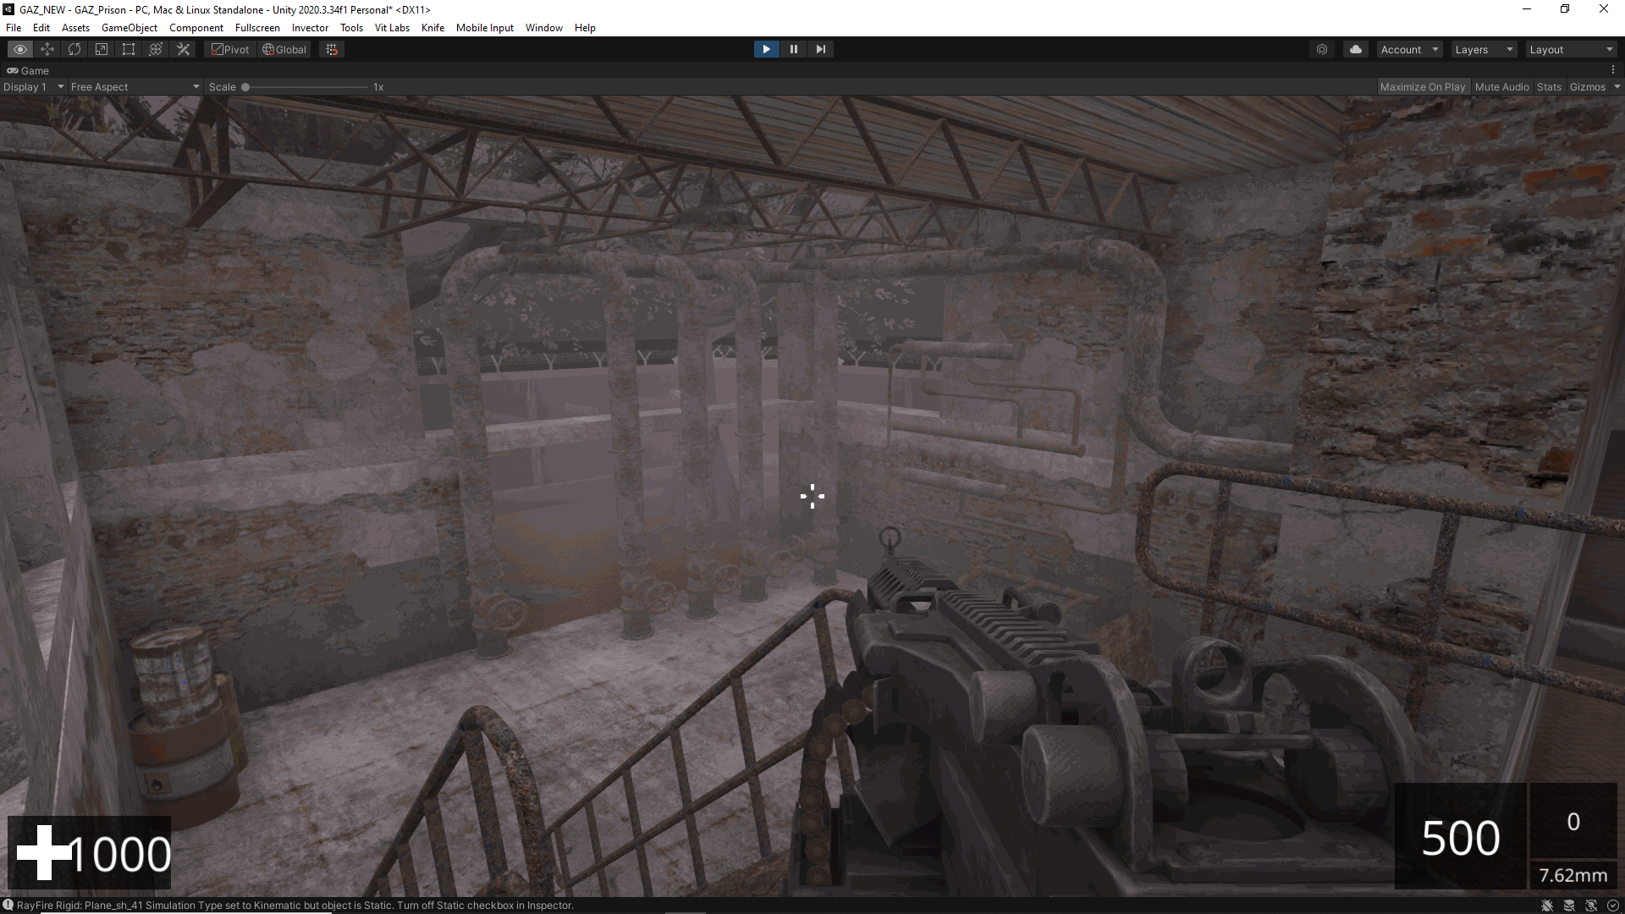Select the combined Transform tool

pos(156,49)
